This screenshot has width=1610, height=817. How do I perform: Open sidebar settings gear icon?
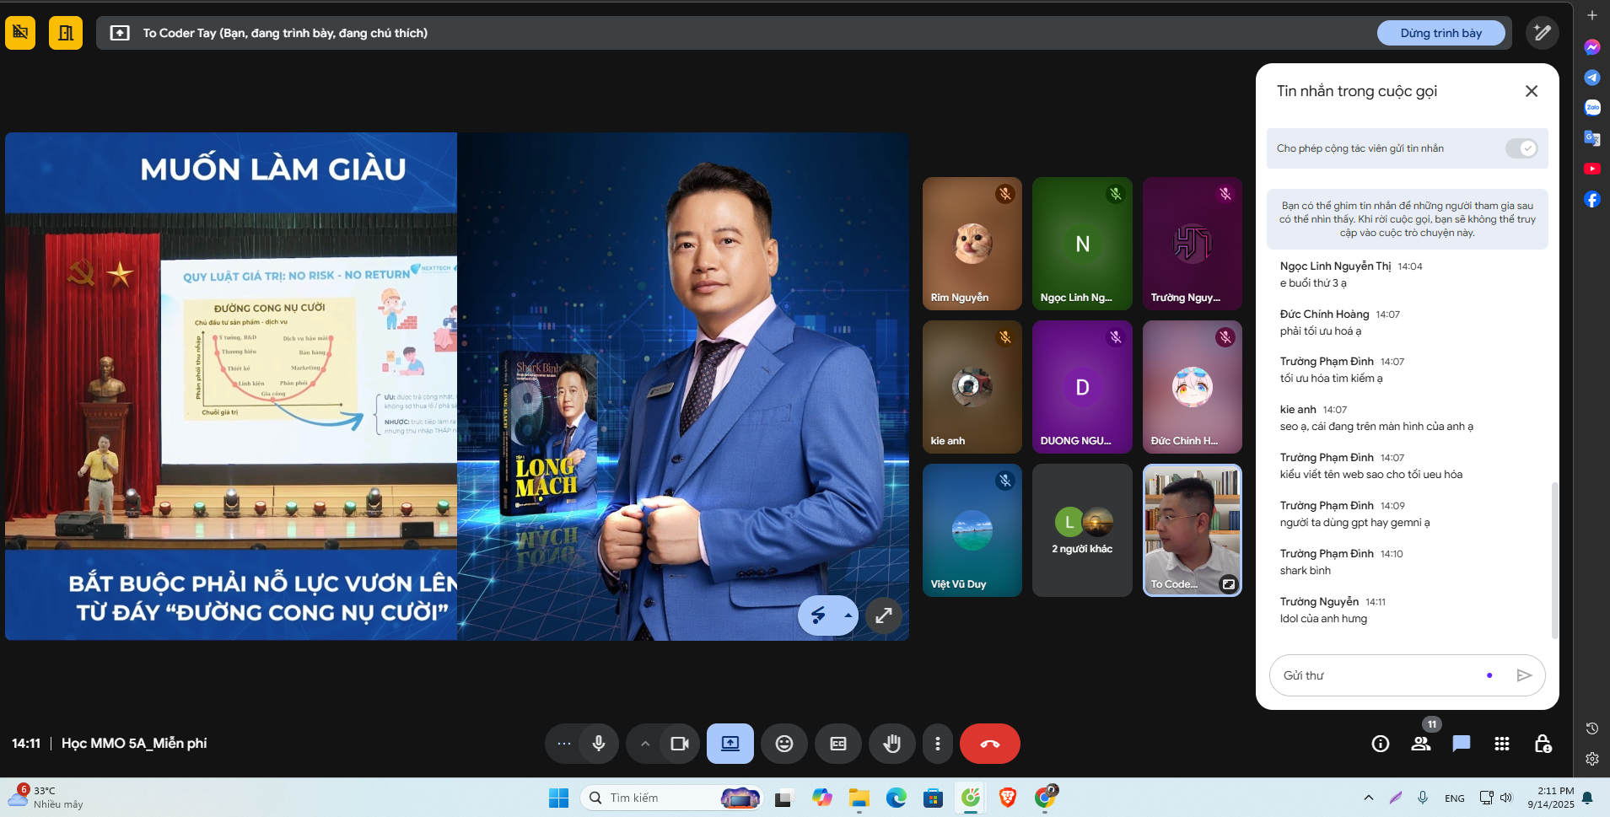1592,759
